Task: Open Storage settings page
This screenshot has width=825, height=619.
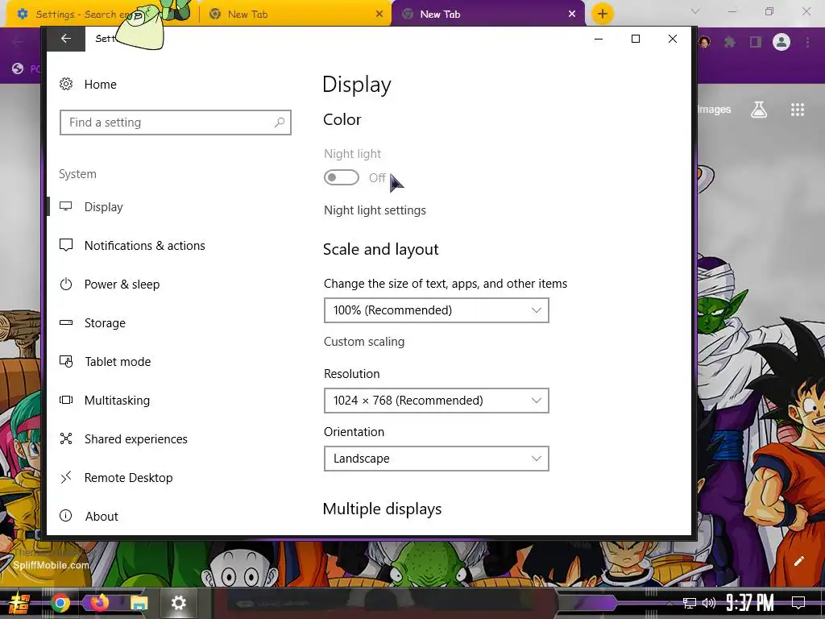Action: pyautogui.click(x=105, y=322)
